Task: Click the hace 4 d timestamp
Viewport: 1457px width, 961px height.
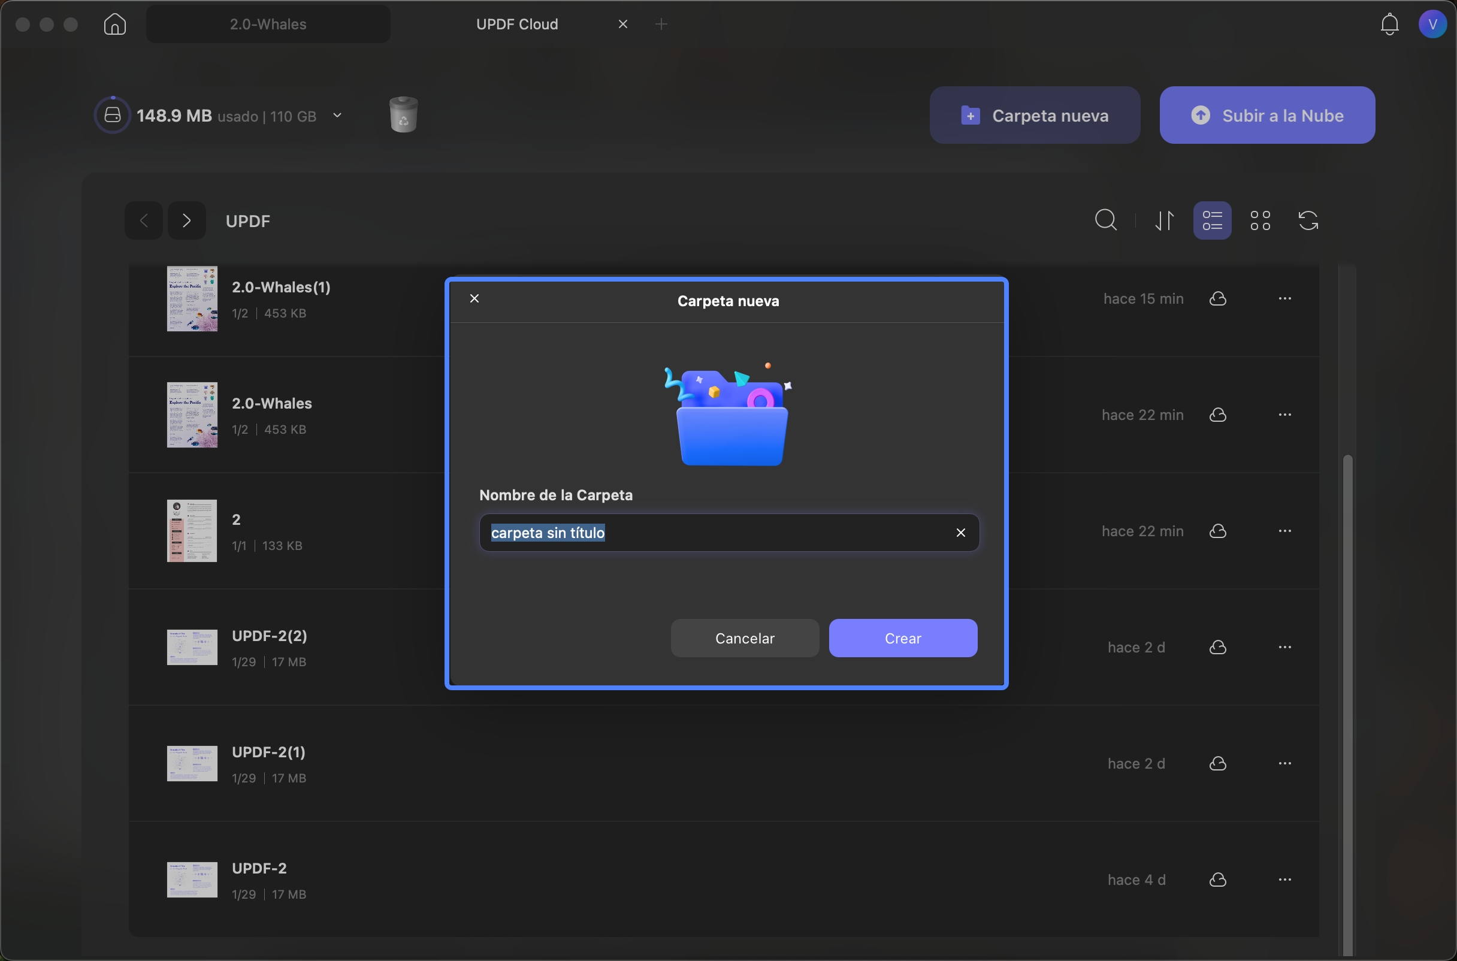Action: tap(1136, 880)
